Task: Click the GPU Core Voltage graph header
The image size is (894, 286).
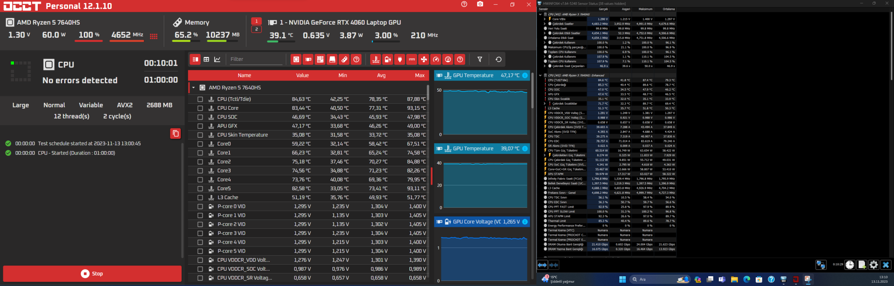Action: click(x=482, y=222)
